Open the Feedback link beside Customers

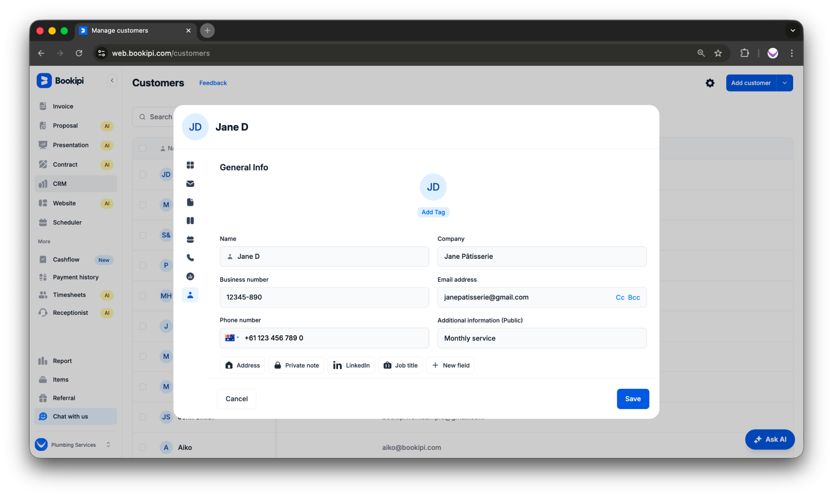pos(213,83)
